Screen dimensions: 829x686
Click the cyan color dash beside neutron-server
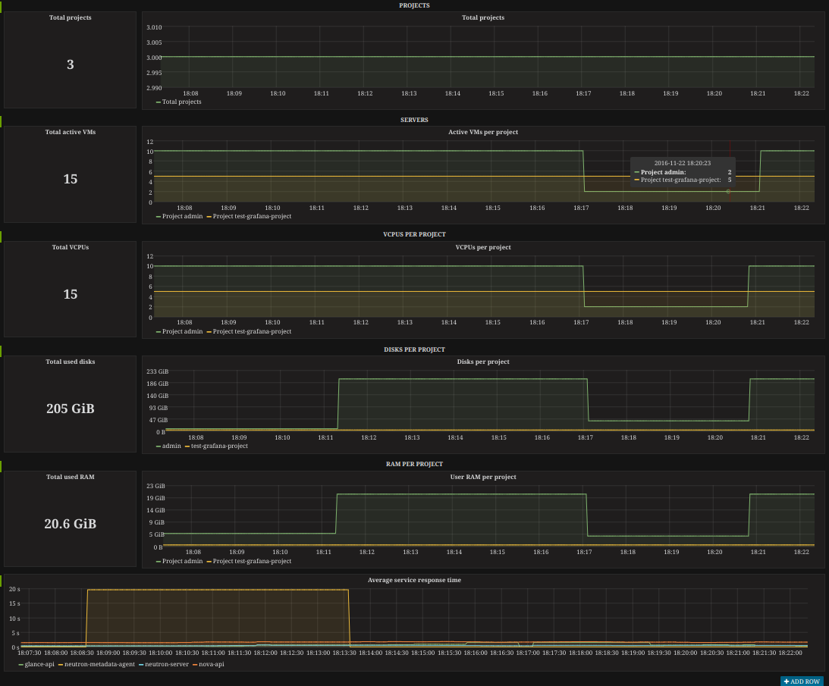(141, 665)
